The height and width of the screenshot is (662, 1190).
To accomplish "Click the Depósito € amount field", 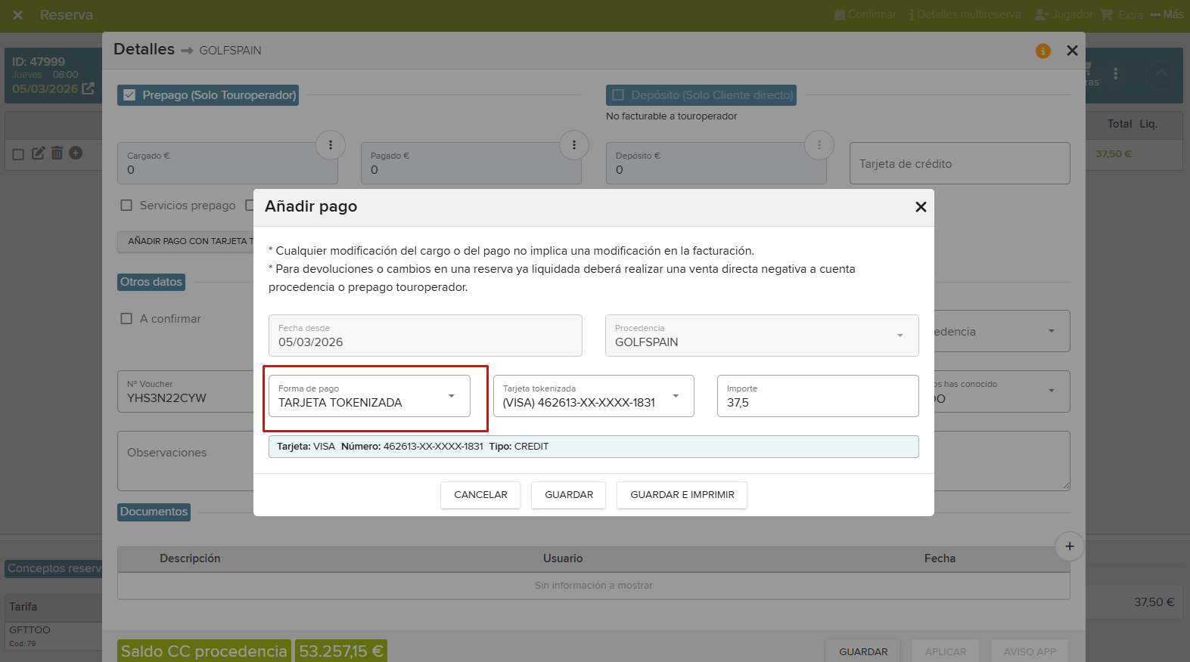I will 716,163.
